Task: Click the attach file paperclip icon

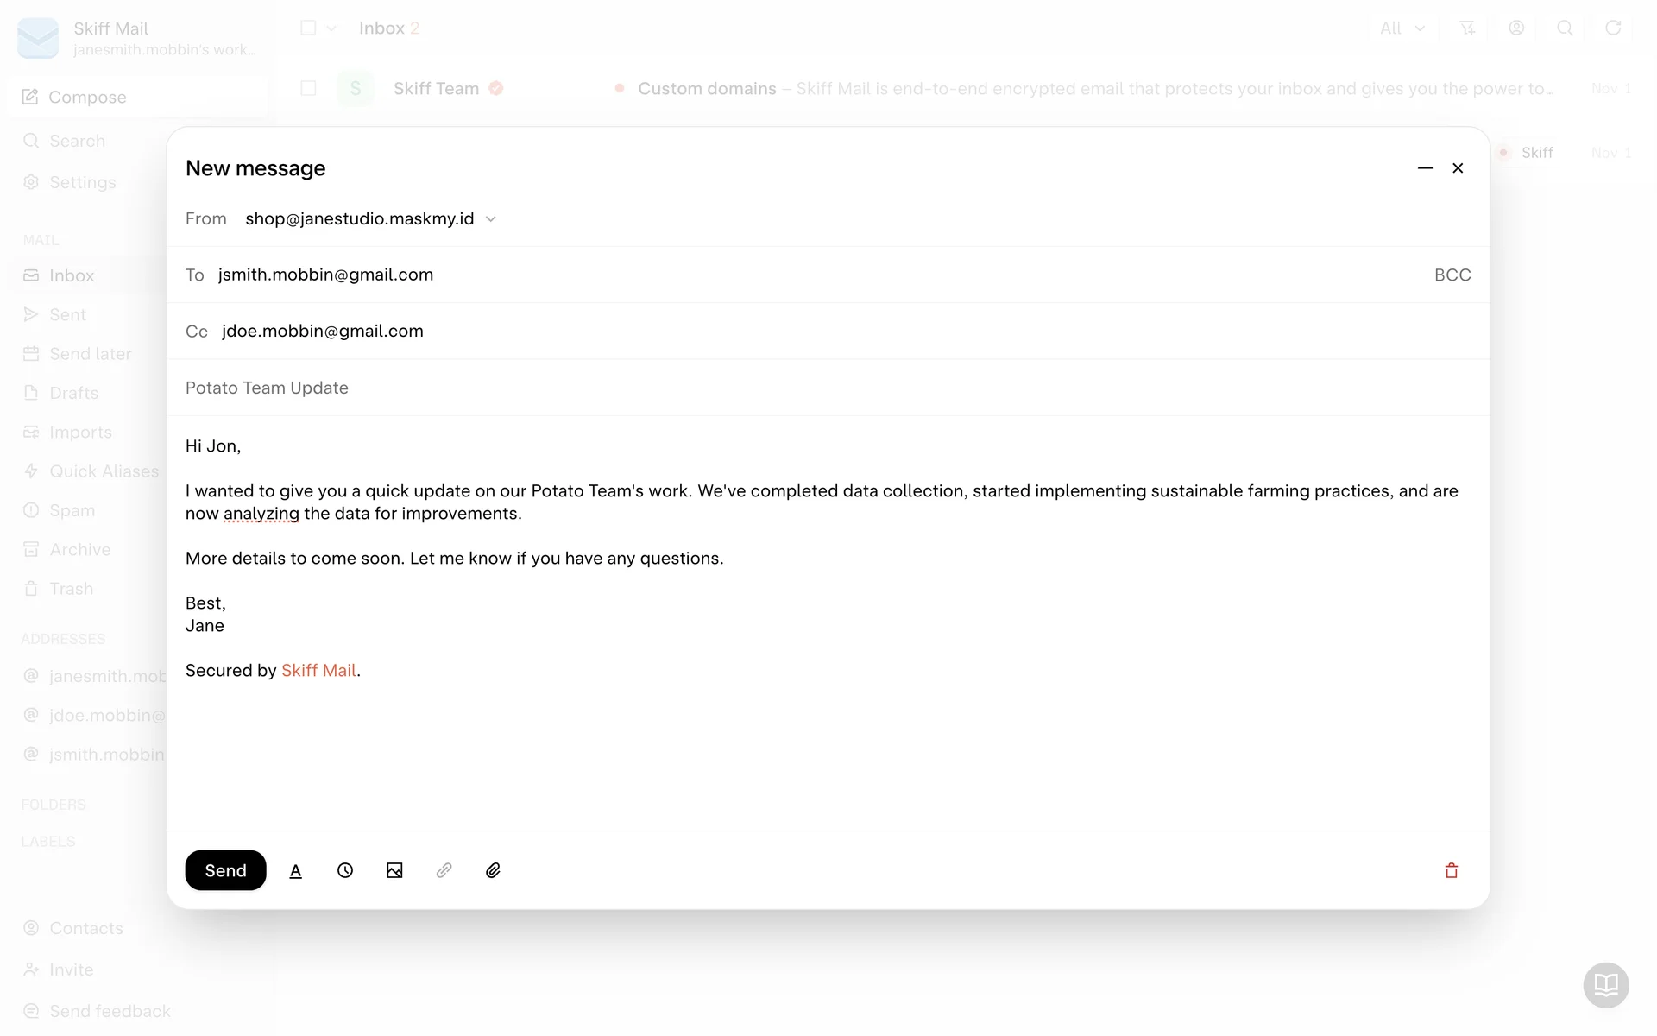Action: (x=493, y=870)
